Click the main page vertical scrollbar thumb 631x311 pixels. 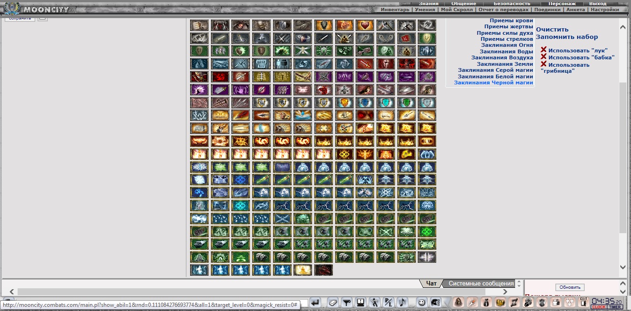623,158
